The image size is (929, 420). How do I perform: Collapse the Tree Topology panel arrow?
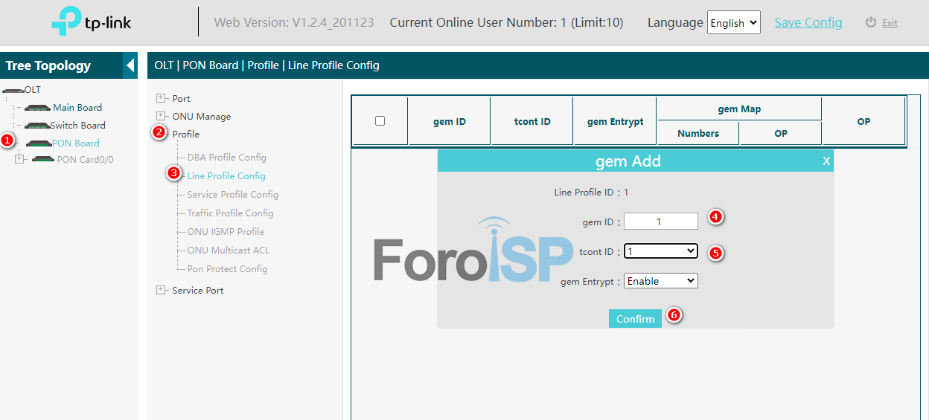coord(130,65)
